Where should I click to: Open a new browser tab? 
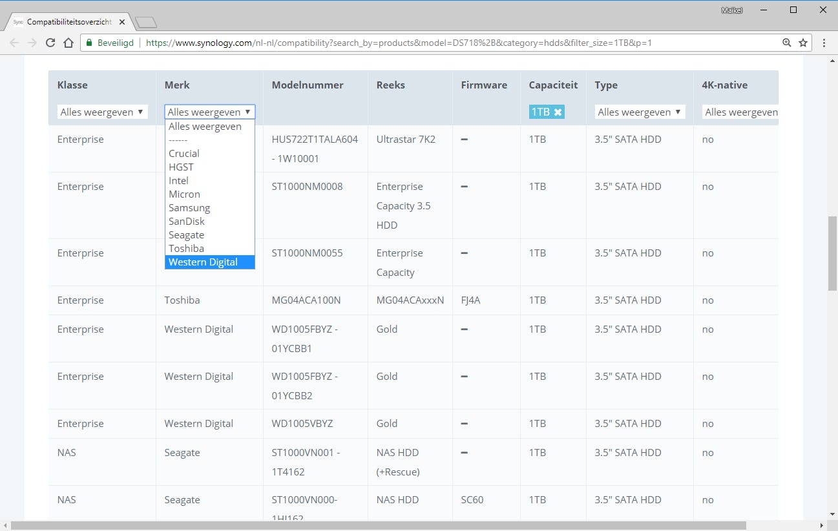146,23
